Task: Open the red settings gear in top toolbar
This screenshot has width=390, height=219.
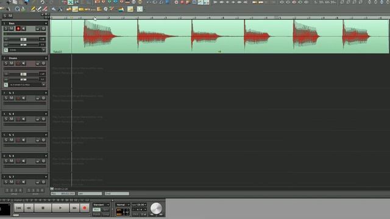Action: point(176,2)
